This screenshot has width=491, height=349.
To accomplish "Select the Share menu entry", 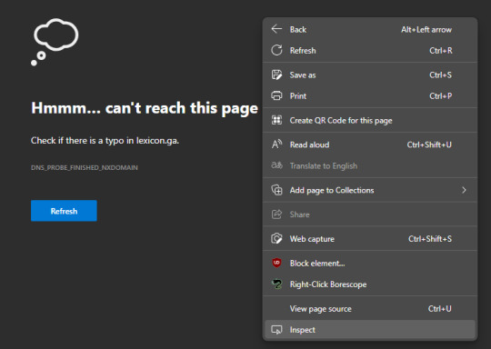I will click(370, 214).
